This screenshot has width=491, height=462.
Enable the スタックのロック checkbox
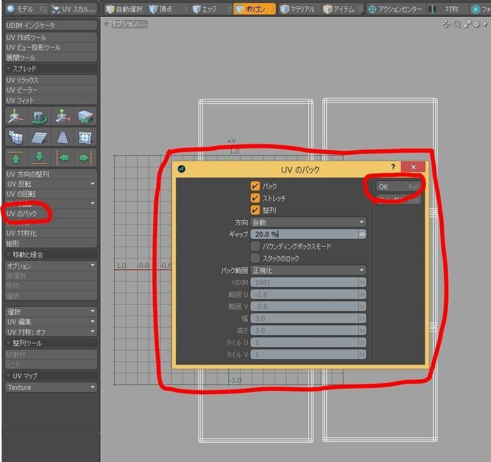point(255,258)
